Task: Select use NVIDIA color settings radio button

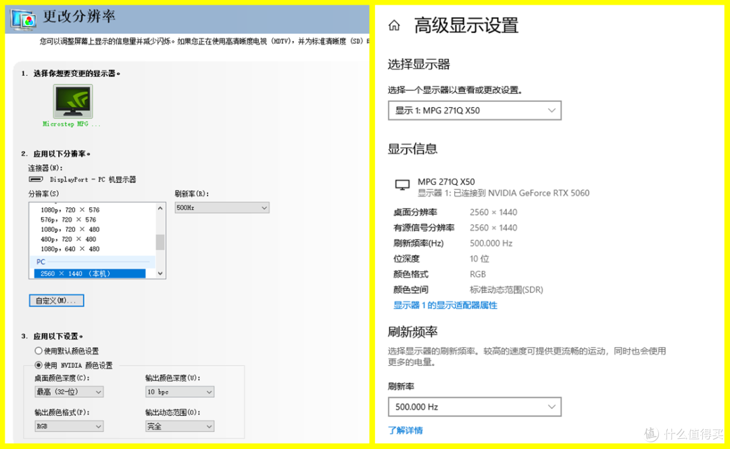Action: (39, 365)
